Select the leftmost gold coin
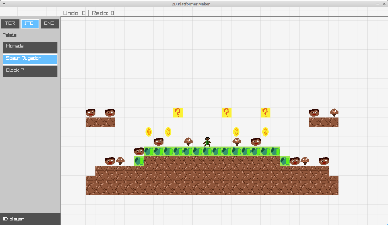Image resolution: width=388 pixels, height=225 pixels. click(x=149, y=132)
